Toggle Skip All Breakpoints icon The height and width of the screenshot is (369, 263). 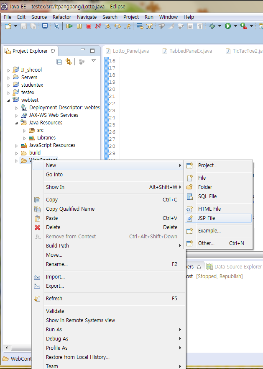click(x=56, y=26)
